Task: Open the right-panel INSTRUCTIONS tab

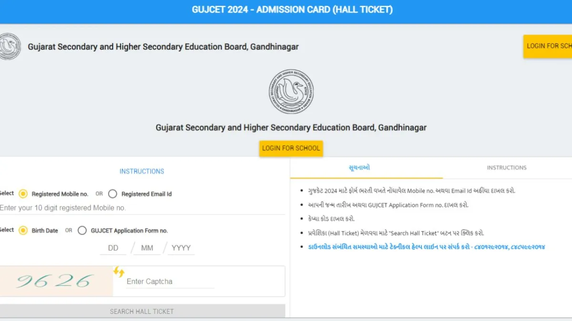Action: coord(507,167)
